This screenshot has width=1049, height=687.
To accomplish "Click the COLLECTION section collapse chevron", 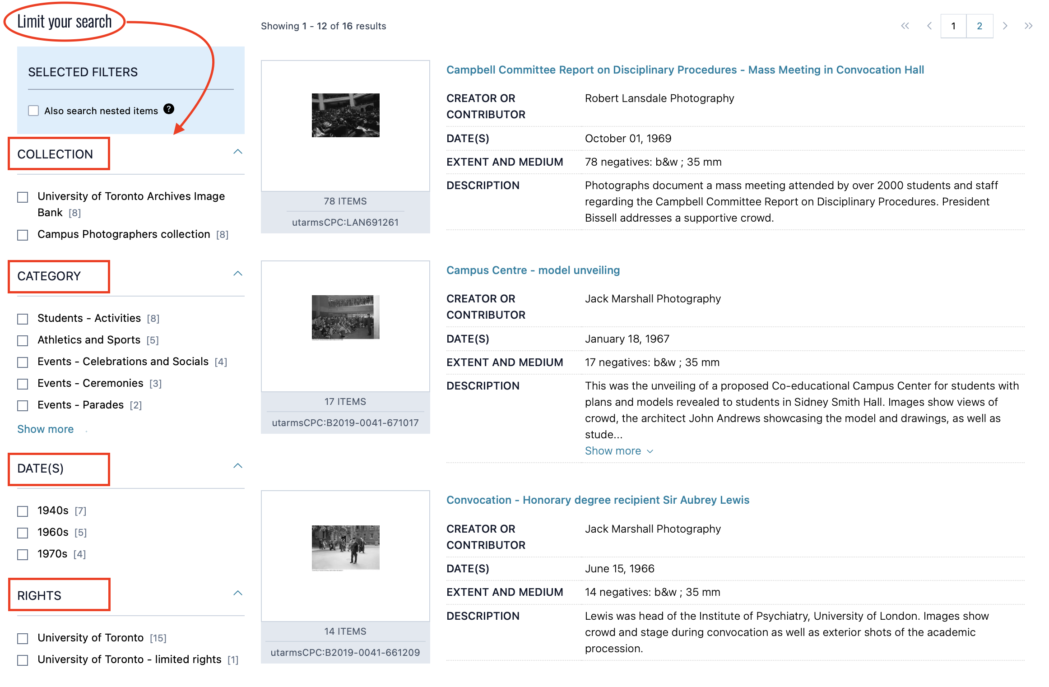I will (238, 153).
